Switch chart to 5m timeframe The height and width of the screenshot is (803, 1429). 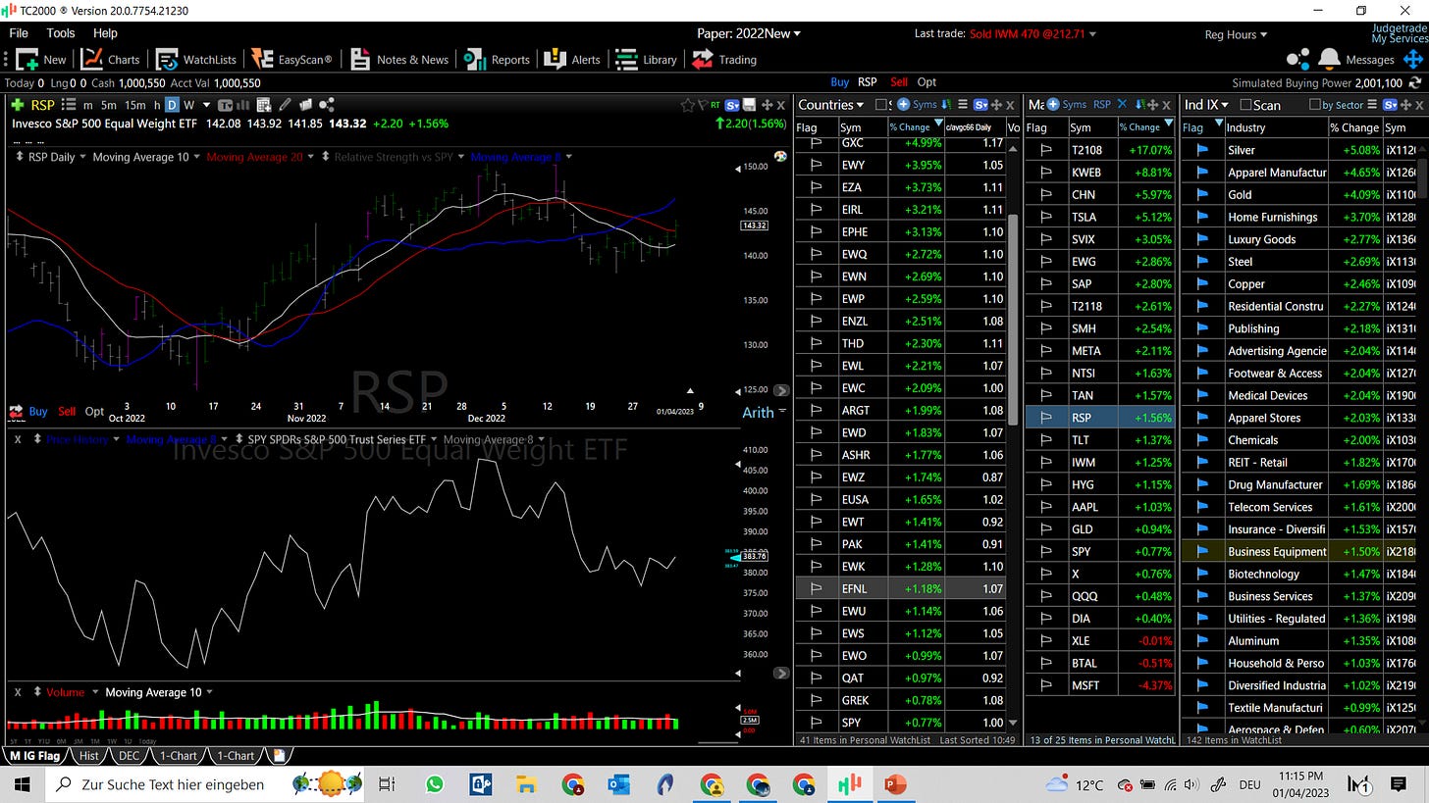point(109,105)
